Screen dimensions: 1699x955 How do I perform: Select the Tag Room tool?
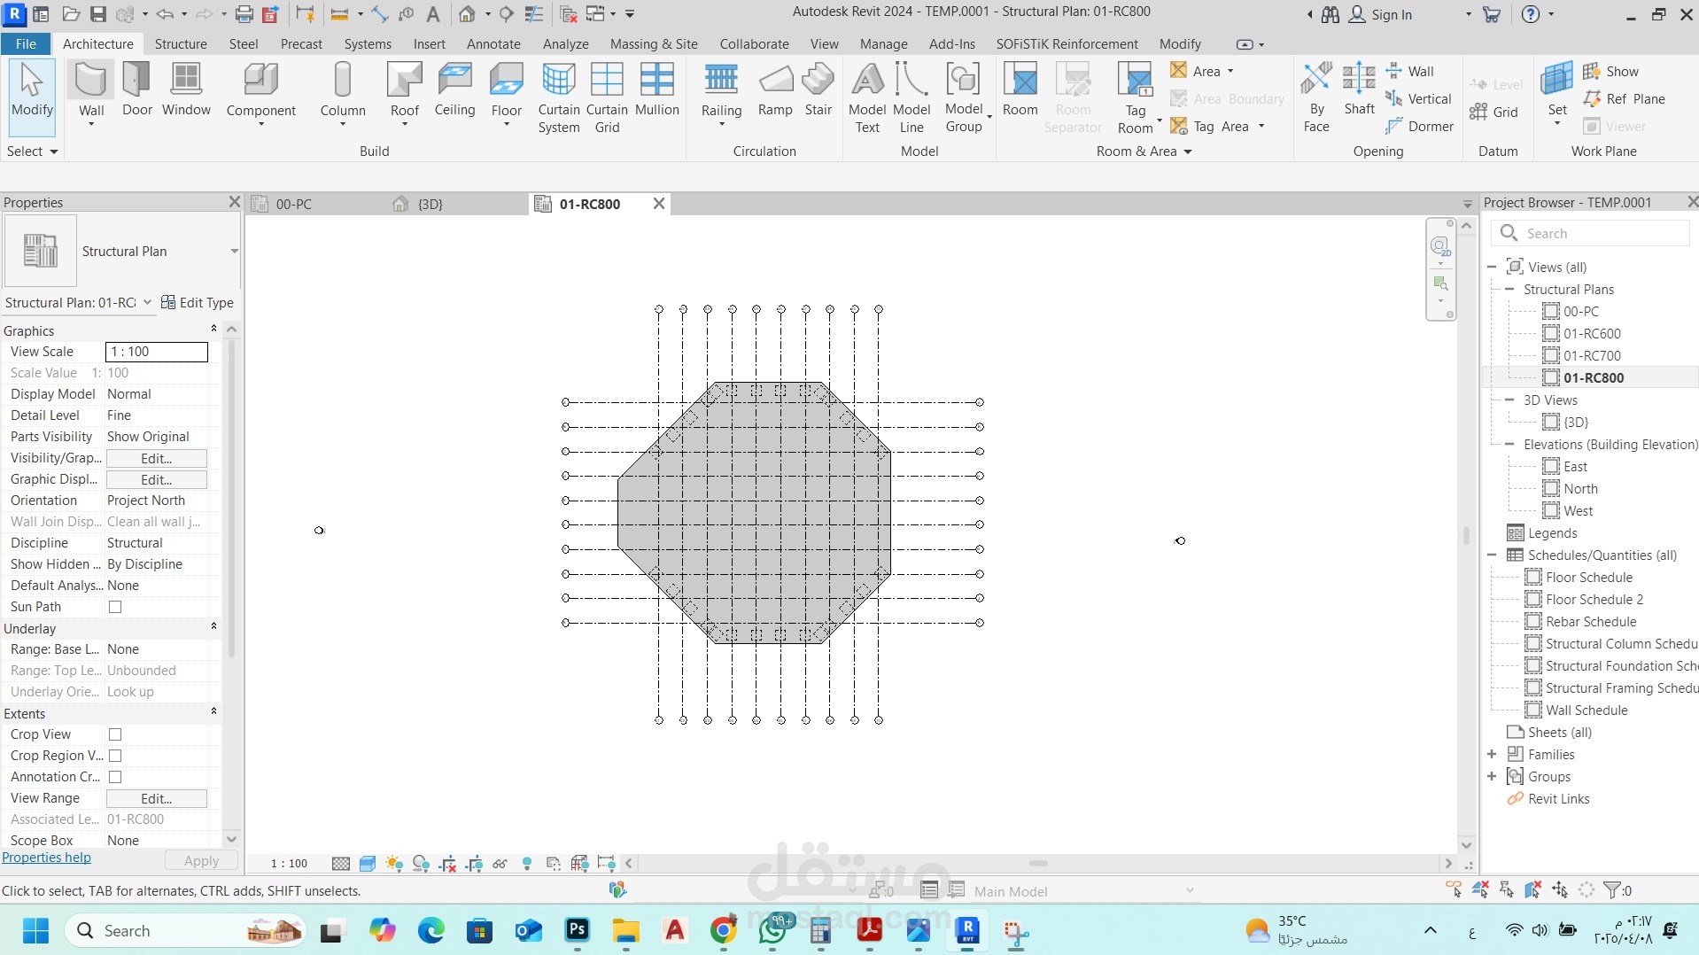[x=1136, y=97]
